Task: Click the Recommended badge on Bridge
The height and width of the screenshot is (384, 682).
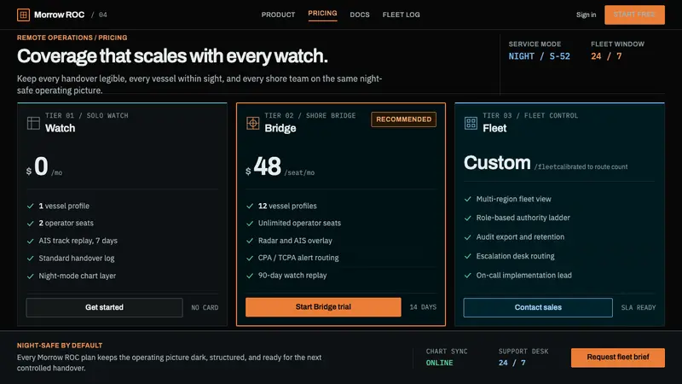Action: [403, 119]
